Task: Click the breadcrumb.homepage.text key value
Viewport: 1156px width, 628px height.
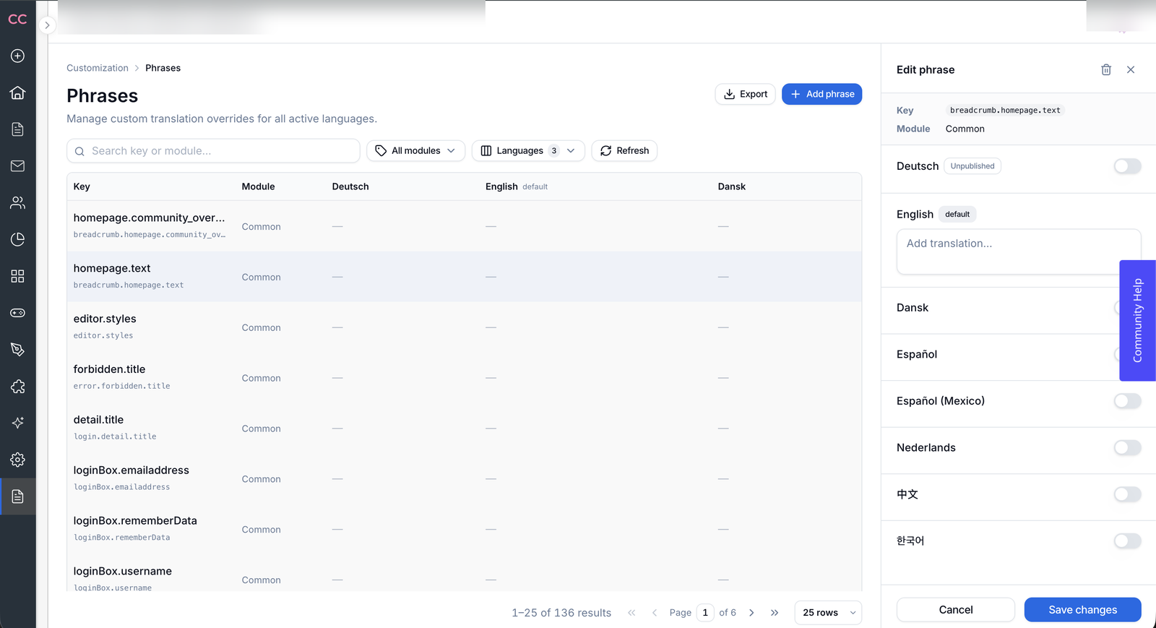Action: pos(1005,111)
